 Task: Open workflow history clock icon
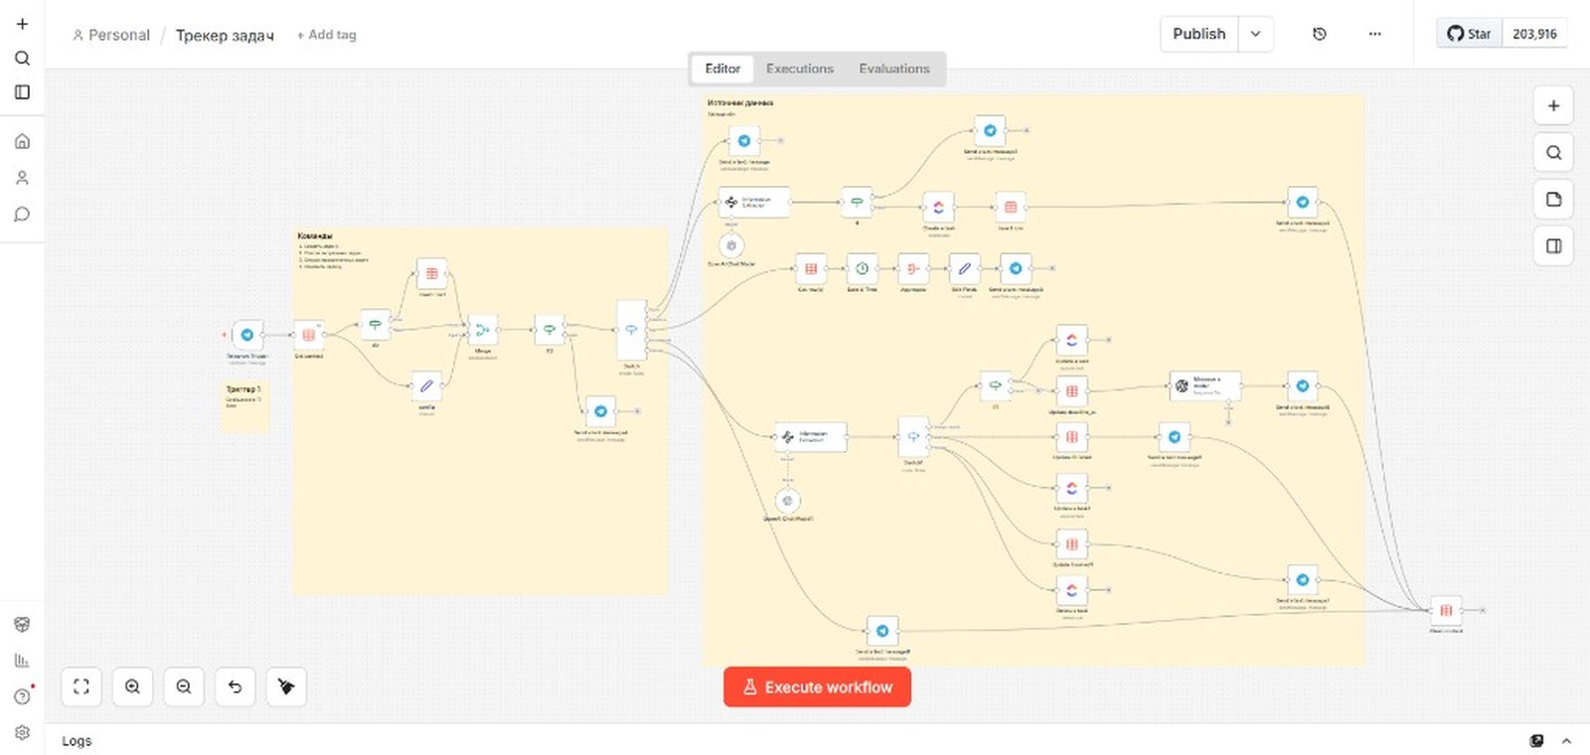click(x=1320, y=34)
